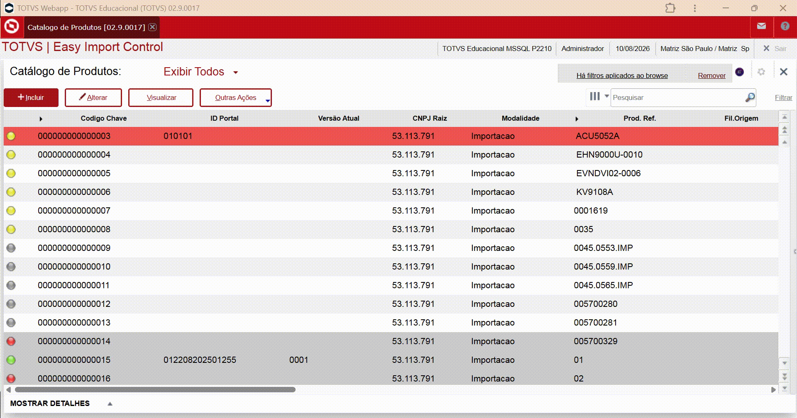Open the browse settings gear icon
The width and height of the screenshot is (797, 418).
pos(761,72)
